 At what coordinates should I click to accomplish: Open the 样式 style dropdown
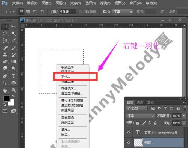coord(122,12)
